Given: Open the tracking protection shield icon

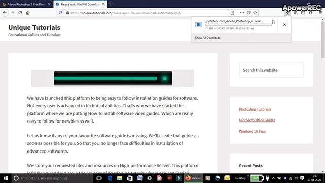Looking at the screenshot, I should click(60, 13).
